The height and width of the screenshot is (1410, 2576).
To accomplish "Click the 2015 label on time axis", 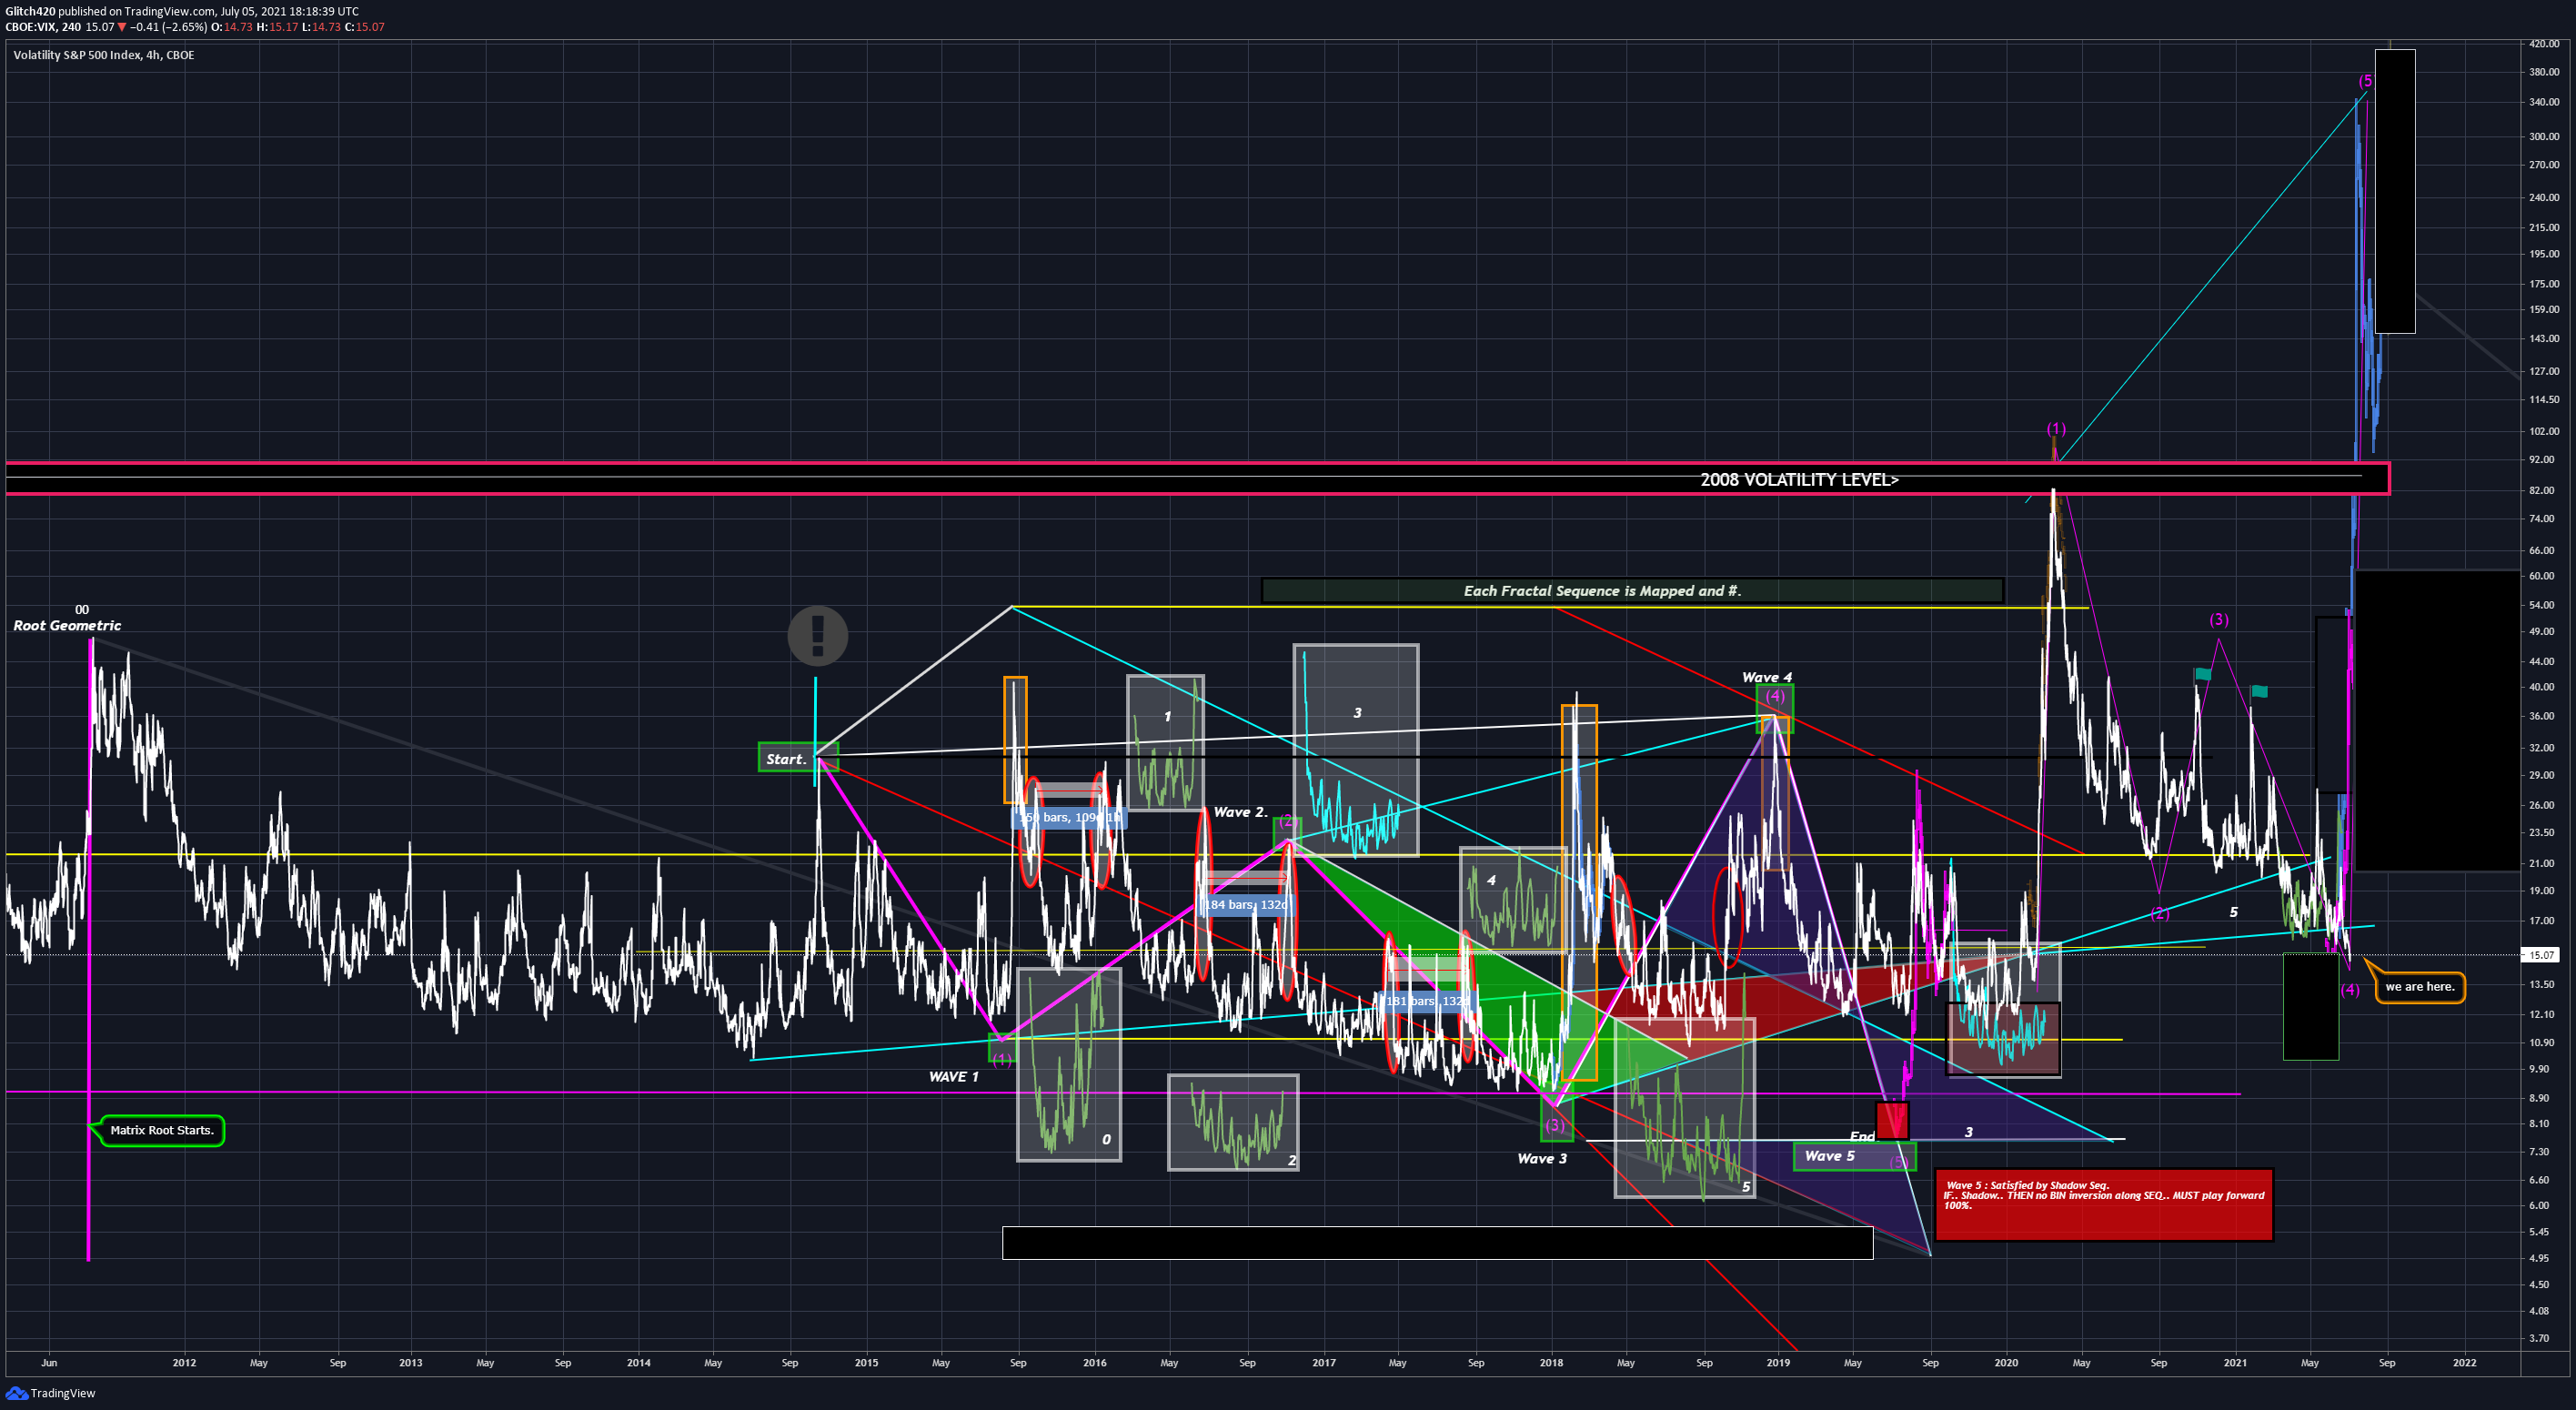I will 866,1362.
